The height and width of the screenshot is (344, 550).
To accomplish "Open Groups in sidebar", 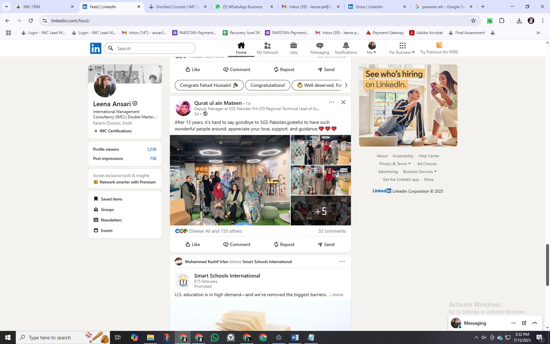I will tap(104, 209).
